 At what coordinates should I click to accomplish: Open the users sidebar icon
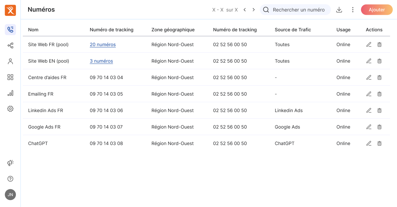(x=10, y=61)
